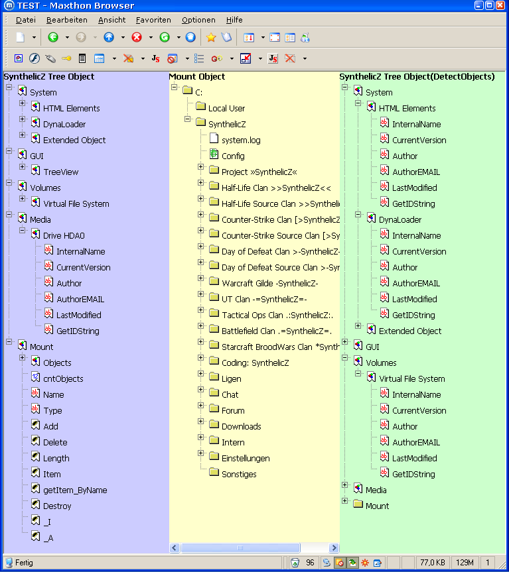Select Warcraft Gilde -SynthelicZ- folder
This screenshot has width=509, height=572.
pos(270,284)
